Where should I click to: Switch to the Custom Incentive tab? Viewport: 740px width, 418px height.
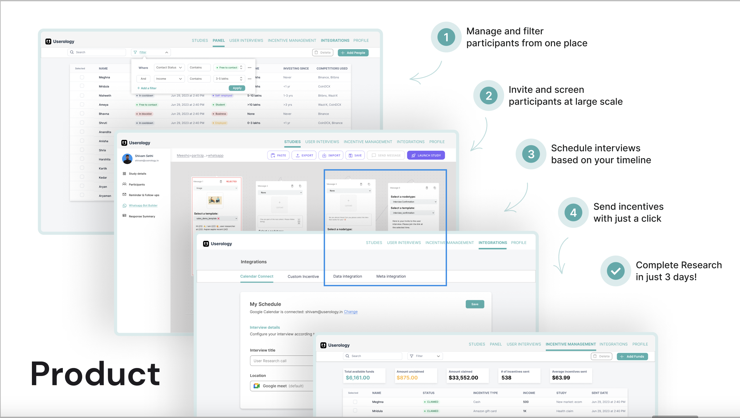(x=303, y=276)
